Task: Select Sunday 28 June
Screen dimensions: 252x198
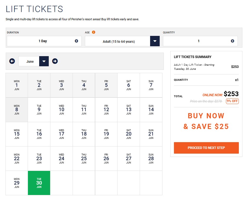Action: 151,159
